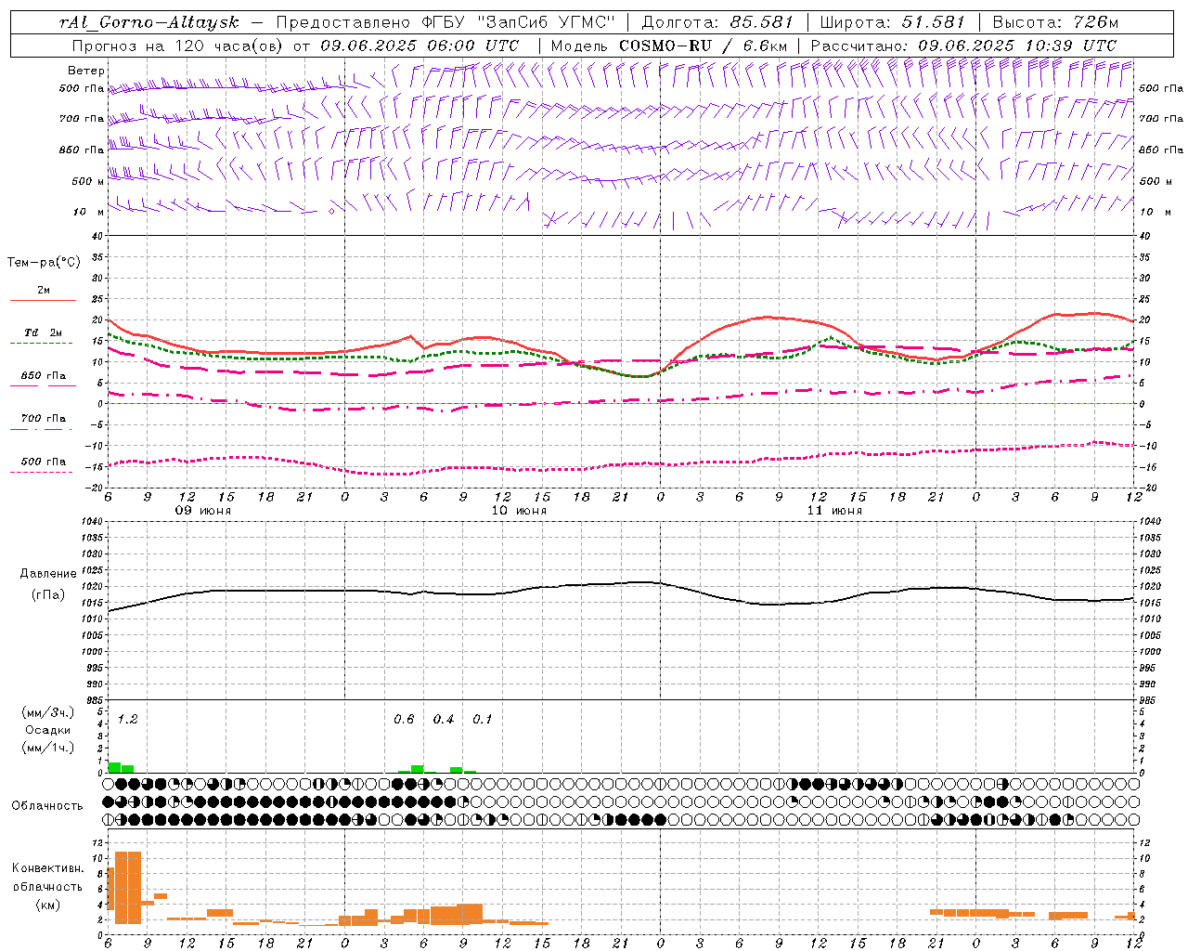Click the elevation text 'Высота: 726м'

(x=1055, y=22)
